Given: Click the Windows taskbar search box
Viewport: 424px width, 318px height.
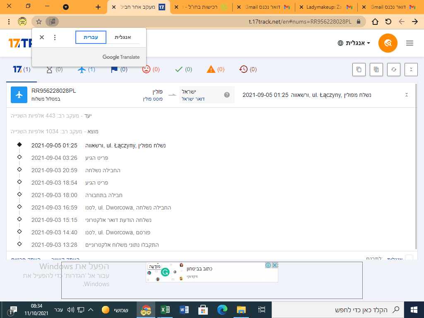Looking at the screenshot, I should pos(337,310).
